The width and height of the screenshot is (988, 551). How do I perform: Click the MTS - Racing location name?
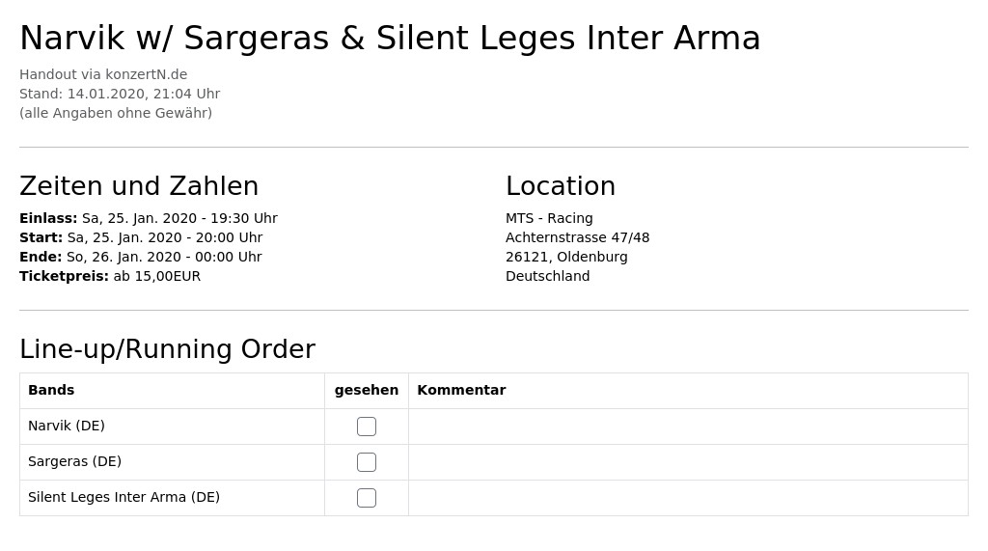click(x=549, y=218)
